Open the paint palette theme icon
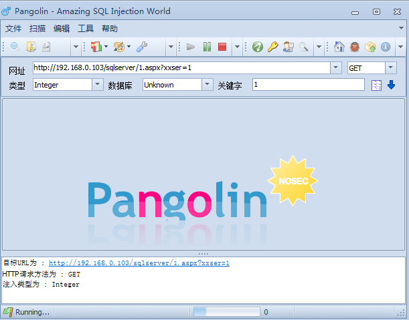 pyautogui.click(x=119, y=47)
